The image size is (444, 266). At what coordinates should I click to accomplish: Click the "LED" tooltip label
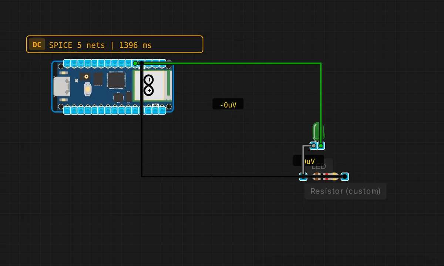pyautogui.click(x=319, y=167)
